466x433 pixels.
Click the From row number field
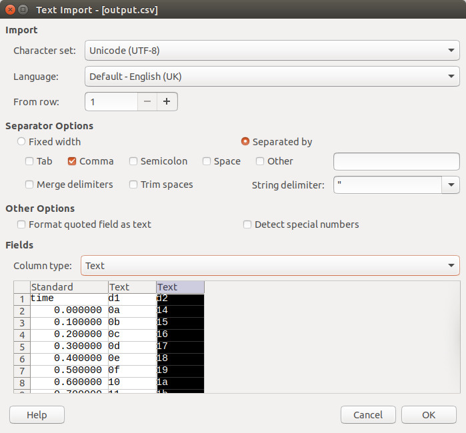click(x=111, y=101)
